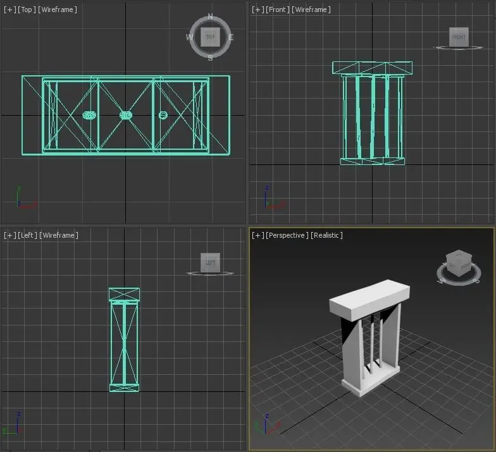
Task: Open the Left viewport [+] menu
Action: point(10,235)
